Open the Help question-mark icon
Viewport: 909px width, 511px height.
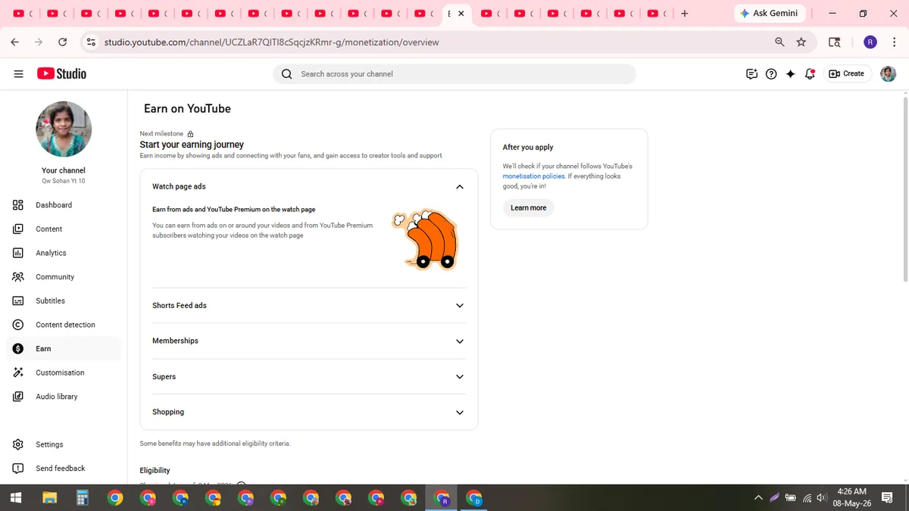point(771,73)
